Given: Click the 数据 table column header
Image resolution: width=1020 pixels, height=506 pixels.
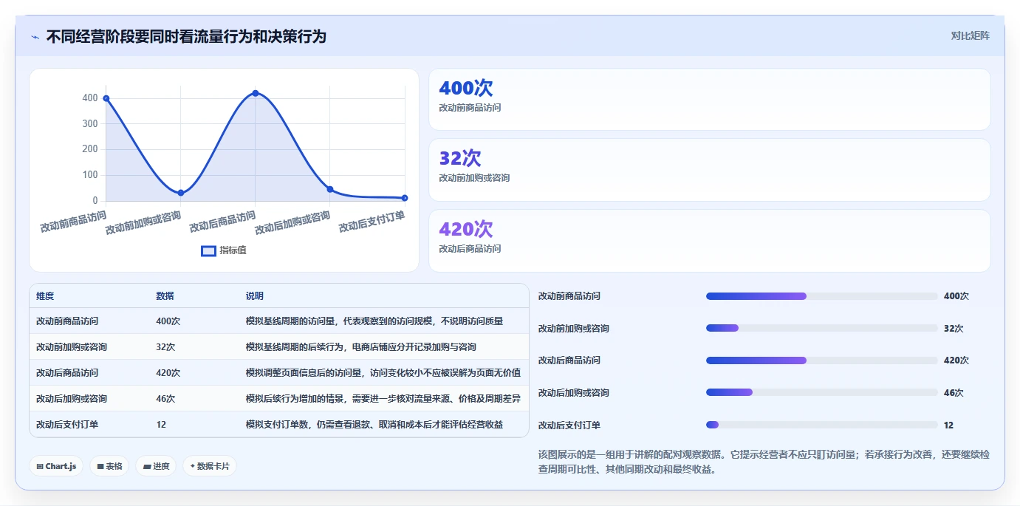Looking at the screenshot, I should pyautogui.click(x=165, y=296).
